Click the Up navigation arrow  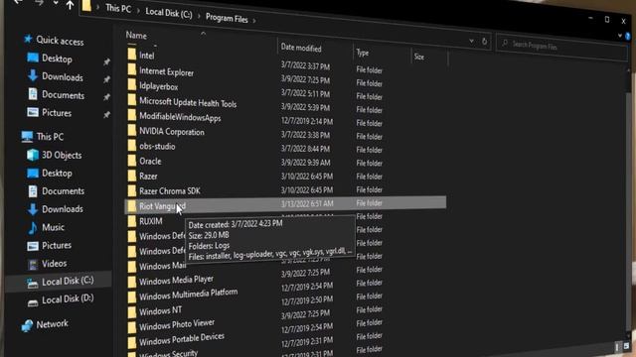pyautogui.click(x=70, y=5)
